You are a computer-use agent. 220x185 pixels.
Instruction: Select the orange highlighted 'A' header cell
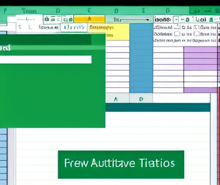coord(89,19)
